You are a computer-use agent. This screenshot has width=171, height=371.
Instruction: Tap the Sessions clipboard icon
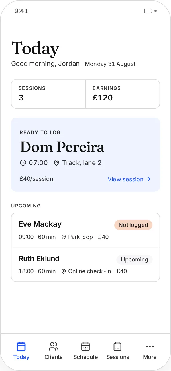[118, 346]
